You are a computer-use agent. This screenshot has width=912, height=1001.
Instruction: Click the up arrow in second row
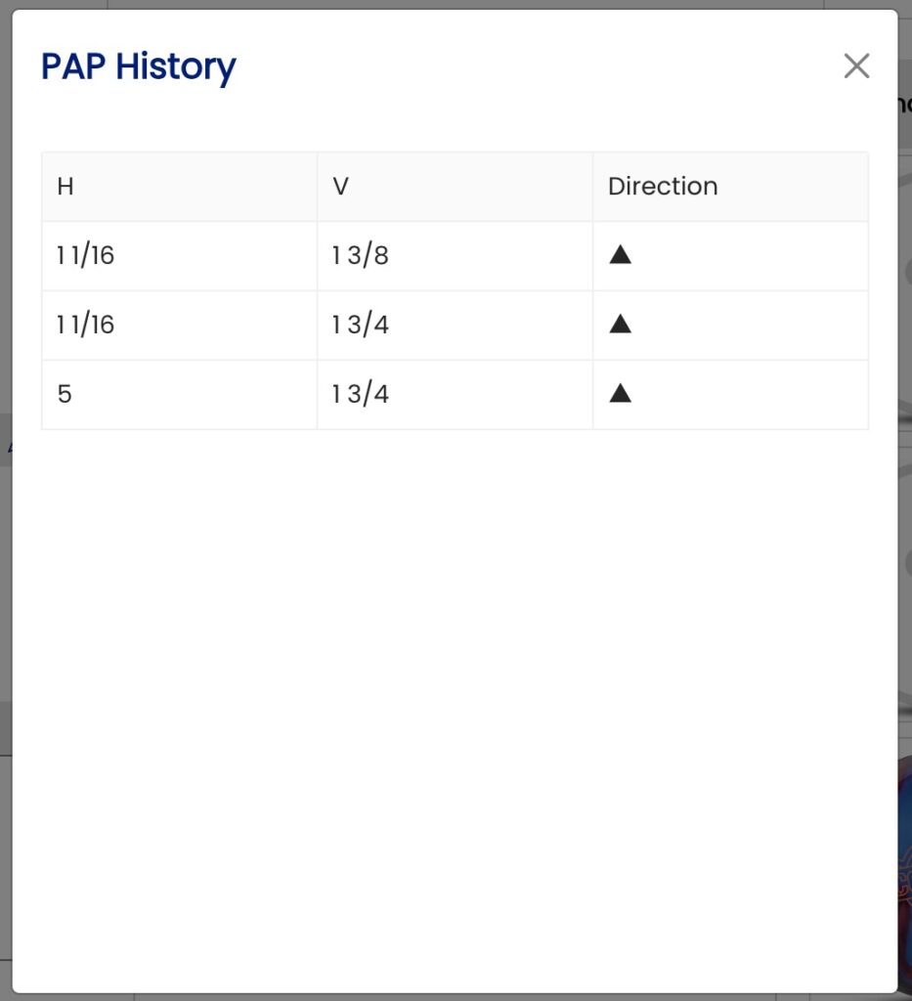[x=620, y=325]
